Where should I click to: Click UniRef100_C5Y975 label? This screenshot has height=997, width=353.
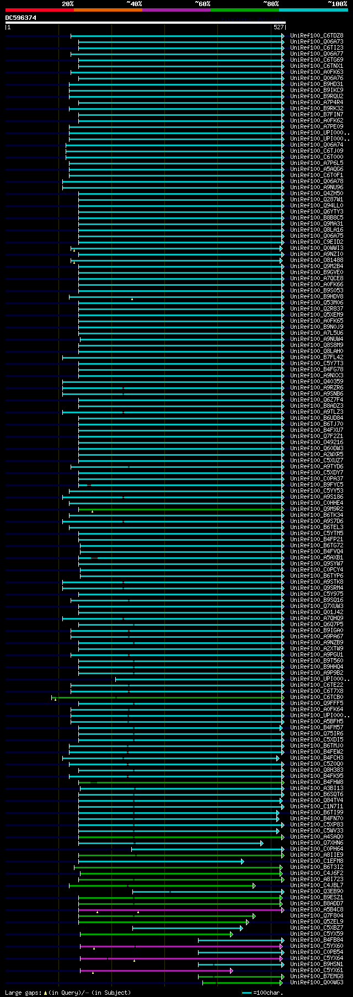click(317, 594)
